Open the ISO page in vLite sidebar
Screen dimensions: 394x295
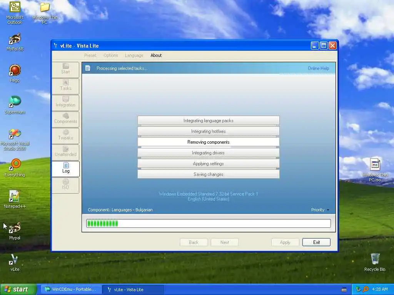[x=65, y=185]
